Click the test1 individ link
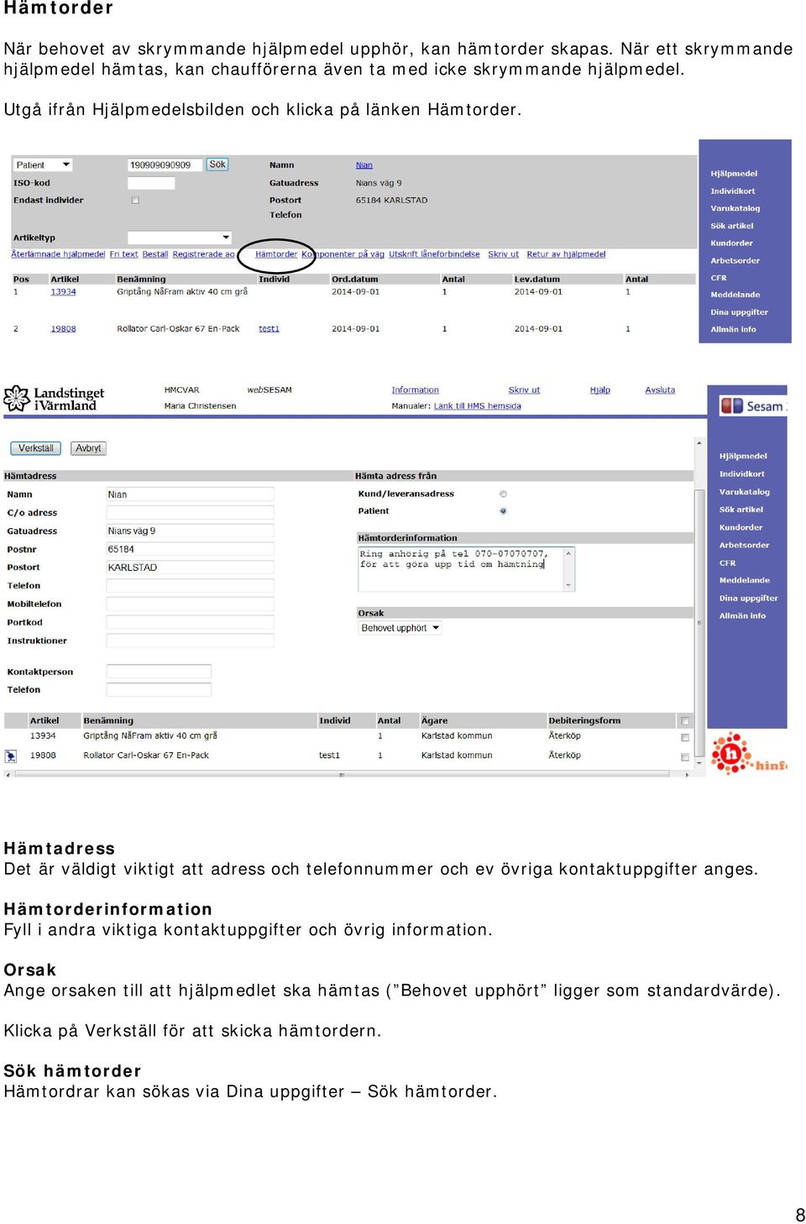Screen dimensions: 806x1224 click(269, 329)
